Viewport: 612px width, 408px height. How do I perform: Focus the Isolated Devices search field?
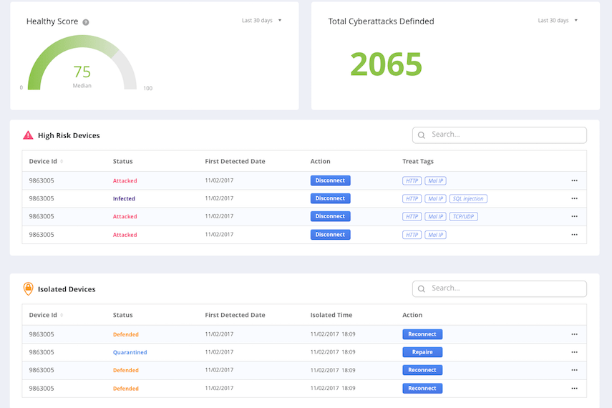pos(505,288)
